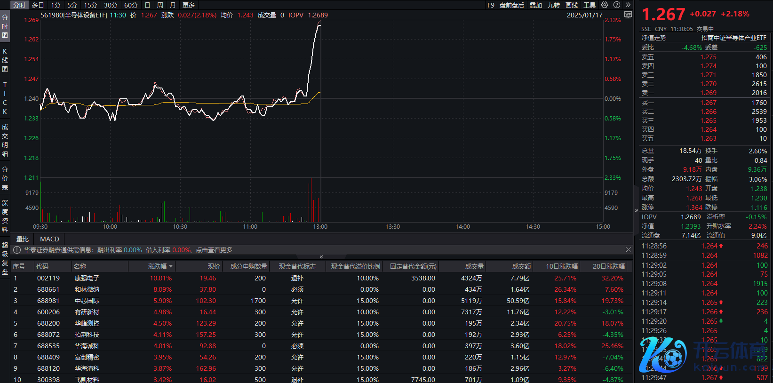Screen dimensions: 773x383
Task: Collapse the constituent list with double chevron
Action: pos(321,257)
